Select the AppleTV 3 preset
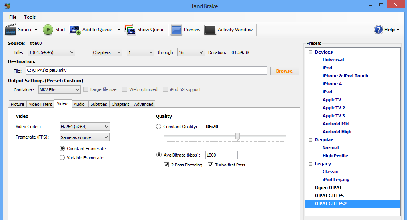Image resolution: width=407 pixels, height=220 pixels. [333, 116]
